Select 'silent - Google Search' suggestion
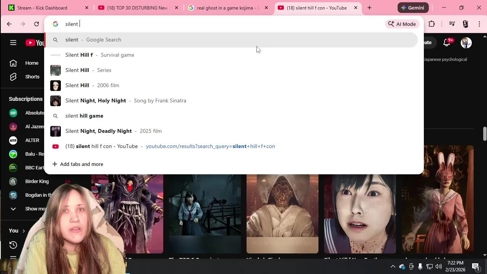Viewport: 487px width, 274px height. click(x=231, y=40)
